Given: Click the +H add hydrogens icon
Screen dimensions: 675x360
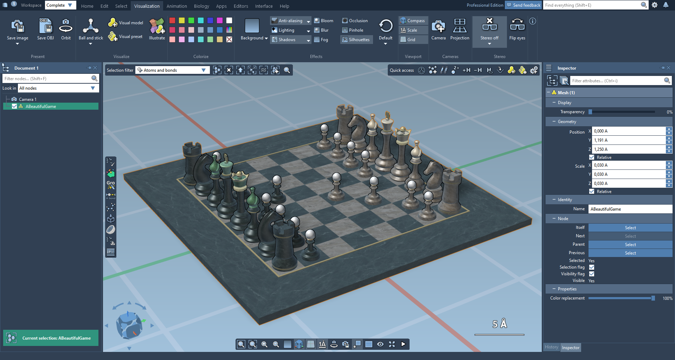Looking at the screenshot, I should click(x=466, y=70).
